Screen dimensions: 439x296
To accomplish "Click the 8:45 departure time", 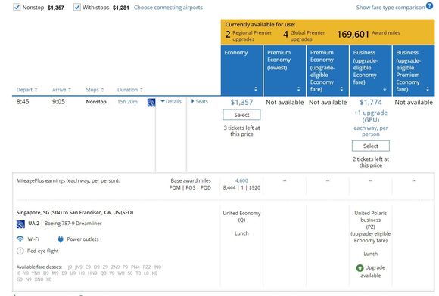I will coord(23,102).
